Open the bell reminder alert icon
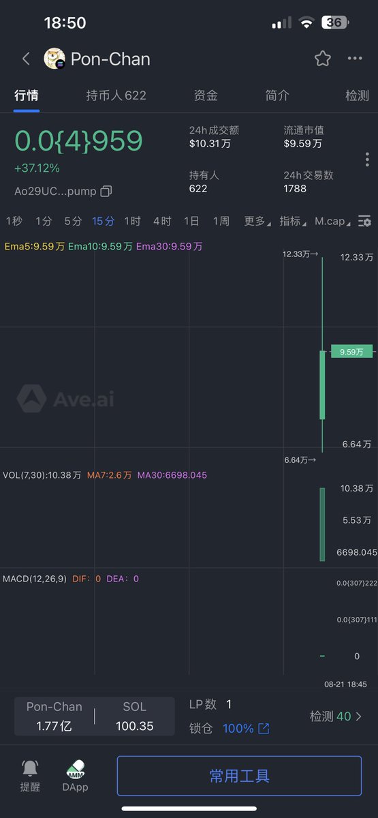The image size is (378, 818). click(30, 768)
